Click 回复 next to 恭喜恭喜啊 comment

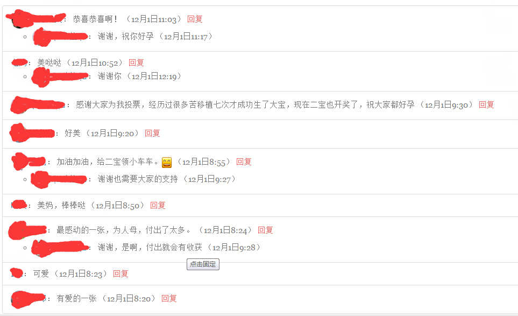point(195,19)
